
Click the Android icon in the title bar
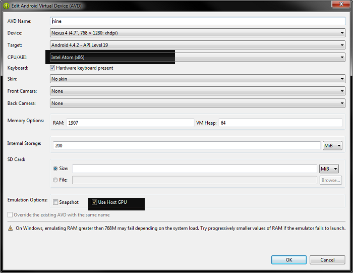6,6
